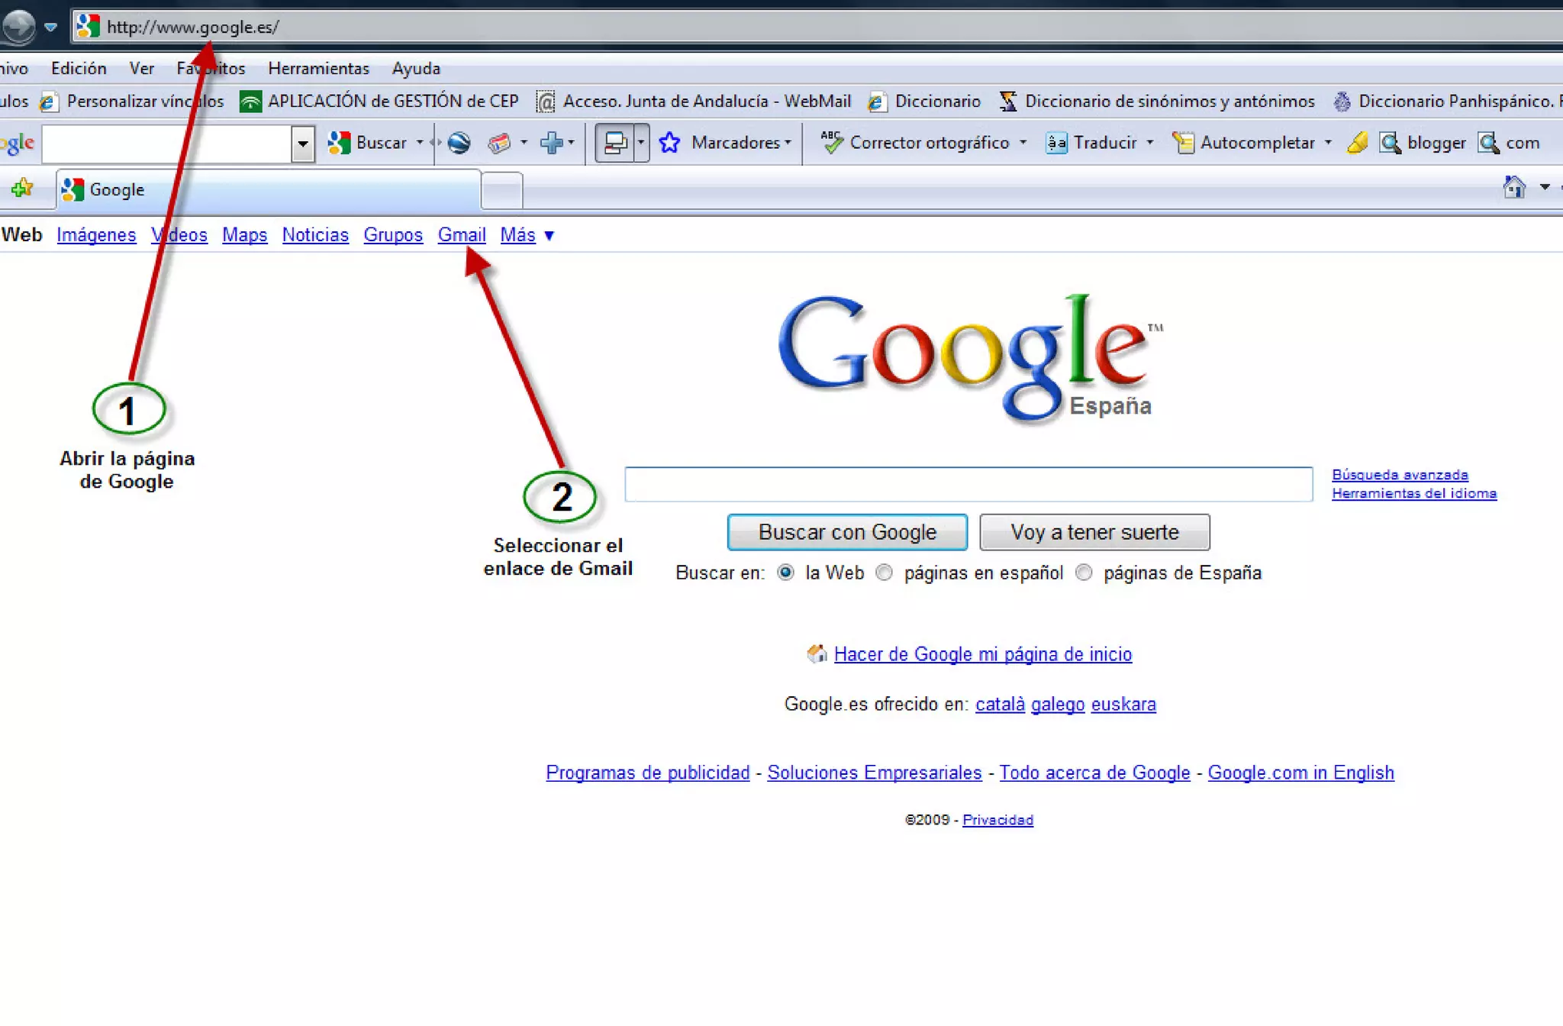Click the Corrector ortográfico check icon
The height and width of the screenshot is (1026, 1563).
831,143
